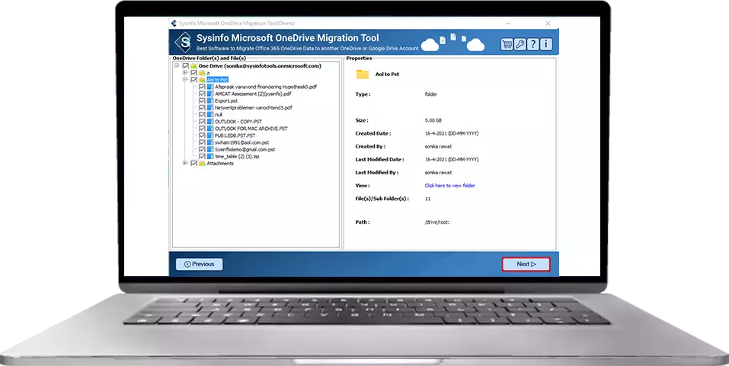The width and height of the screenshot is (729, 366).
Task: Open the shopping cart purchase icon
Action: click(507, 44)
